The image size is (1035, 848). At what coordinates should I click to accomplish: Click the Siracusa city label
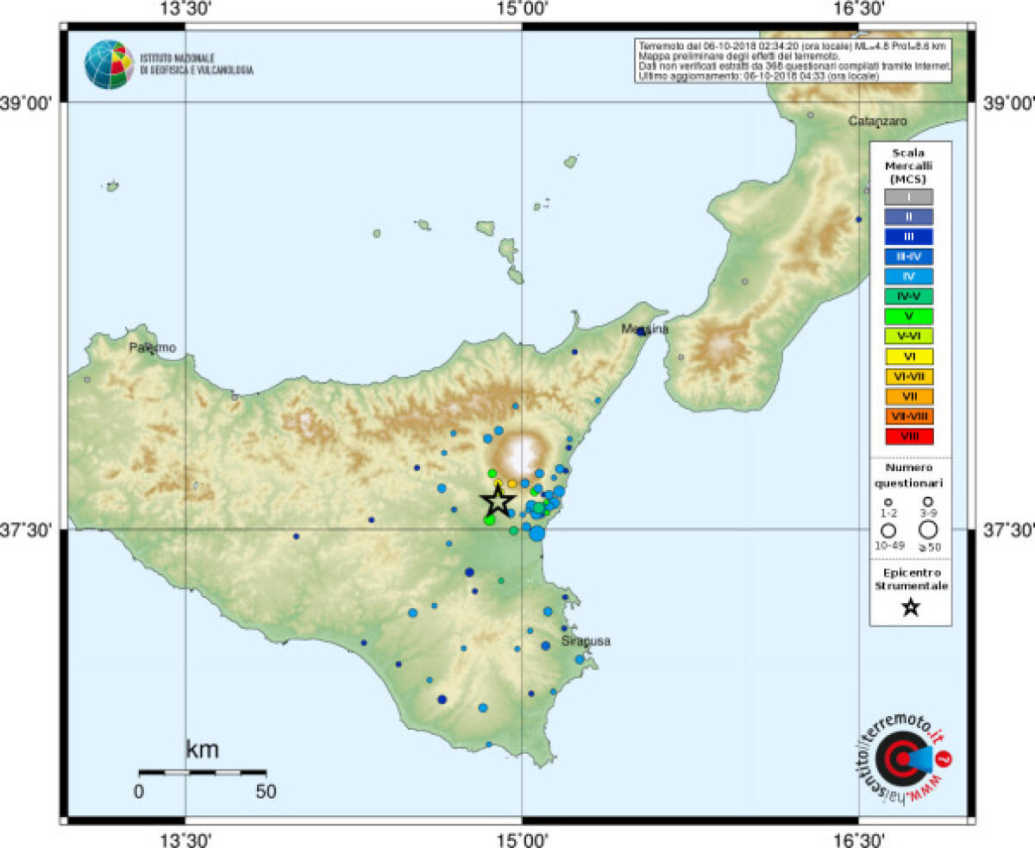point(587,641)
